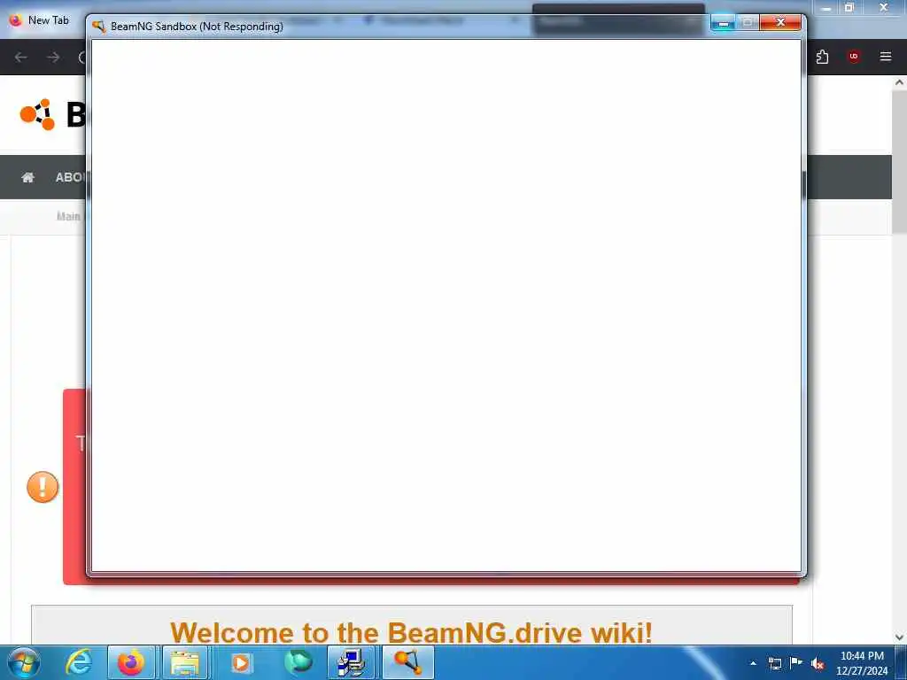
Task: Close the BeamNG Sandbox window
Action: pyautogui.click(x=780, y=22)
